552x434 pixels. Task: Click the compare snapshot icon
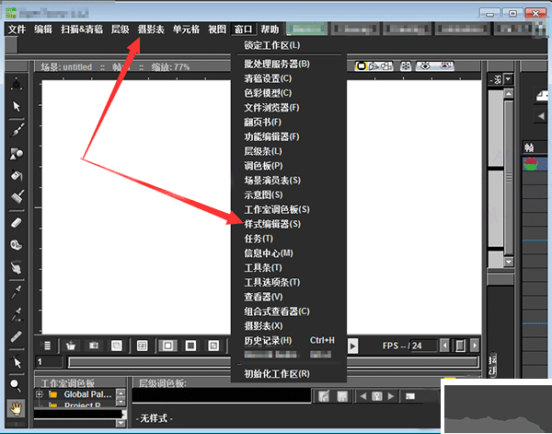[117, 346]
